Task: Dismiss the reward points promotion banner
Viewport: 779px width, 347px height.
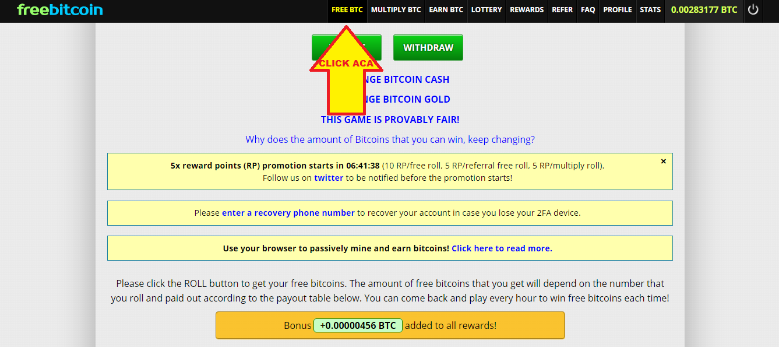Action: 663,162
